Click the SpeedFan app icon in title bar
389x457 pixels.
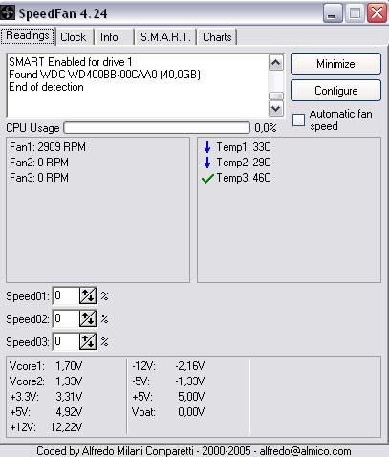click(x=8, y=13)
